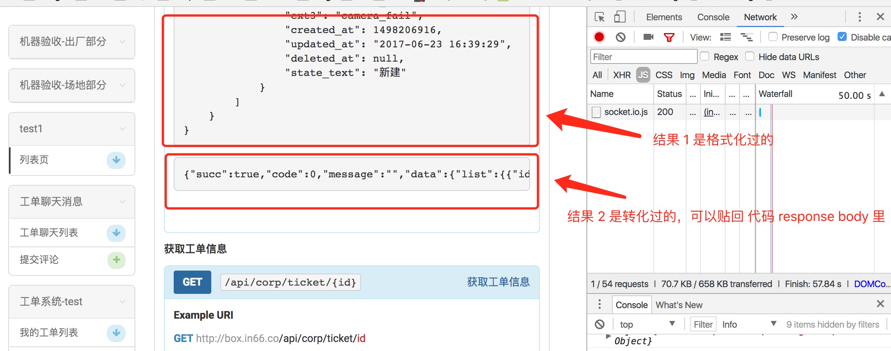
Task: Close the console drawer
Action: [880, 304]
